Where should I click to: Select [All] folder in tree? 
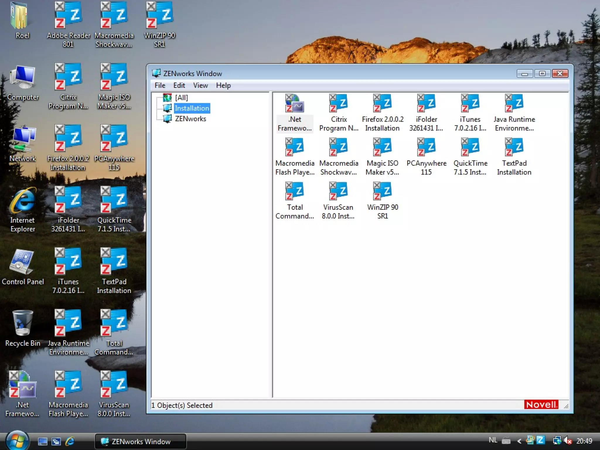click(x=181, y=98)
